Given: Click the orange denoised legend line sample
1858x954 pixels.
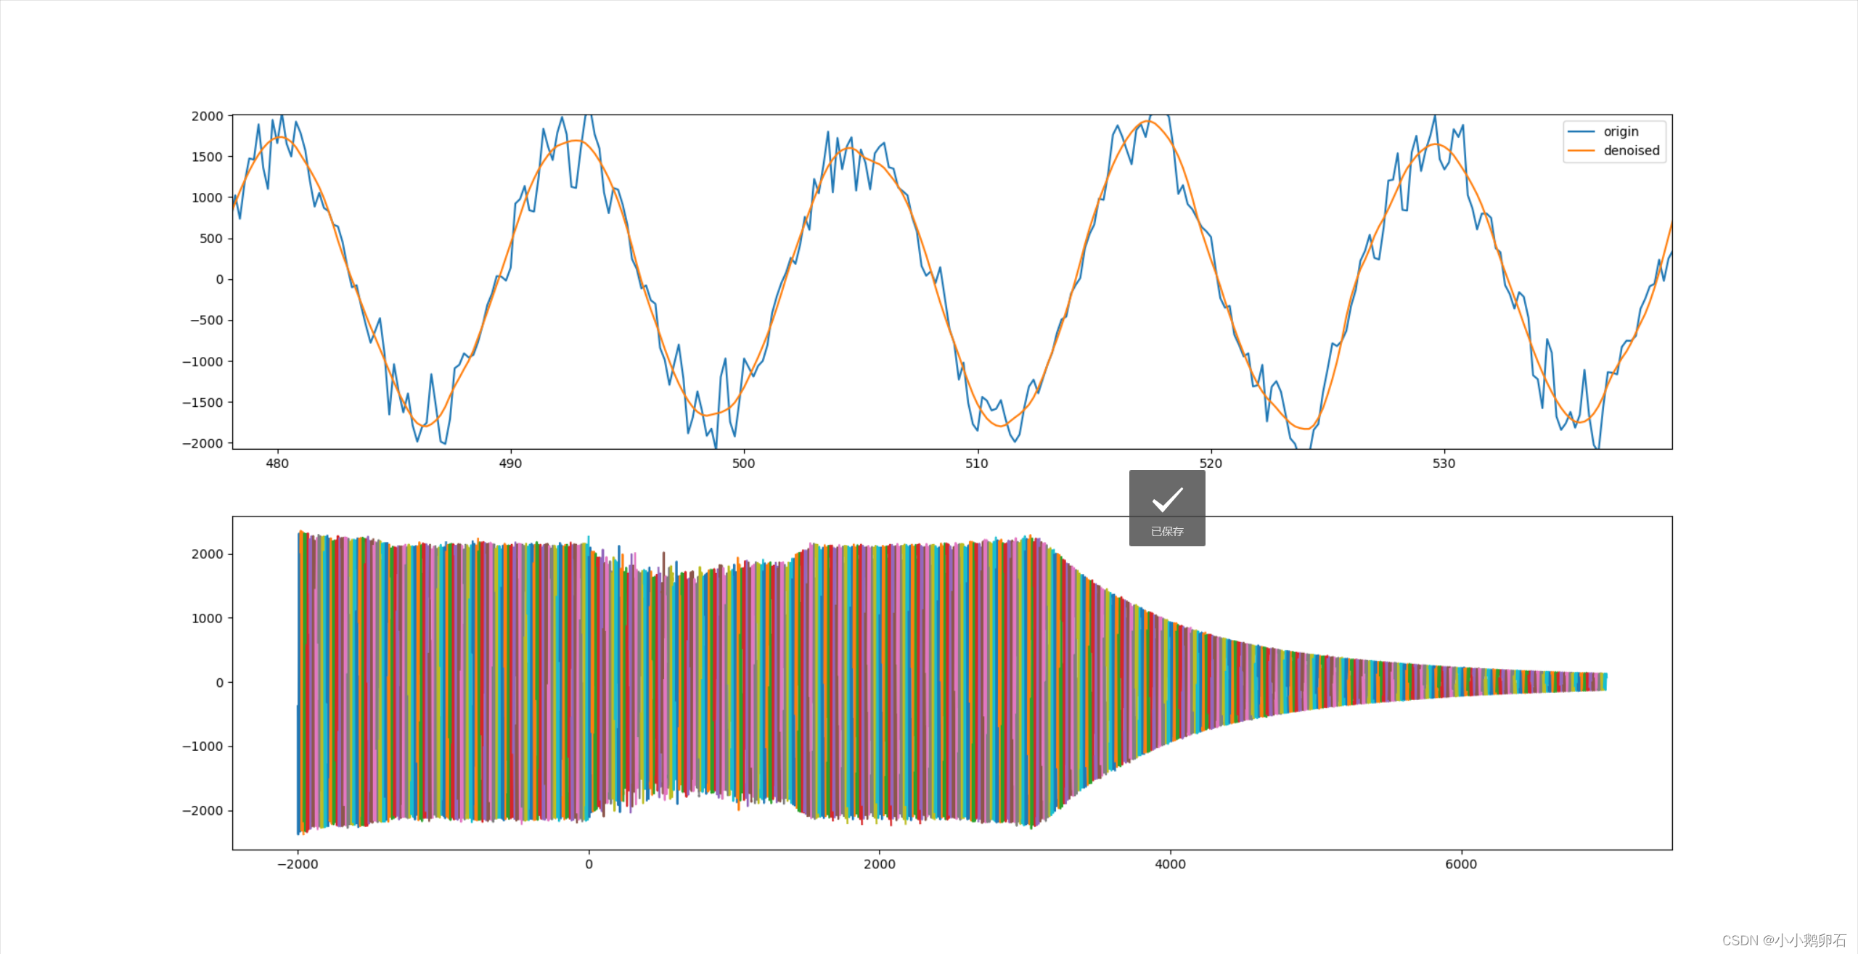Looking at the screenshot, I should click(x=1581, y=151).
